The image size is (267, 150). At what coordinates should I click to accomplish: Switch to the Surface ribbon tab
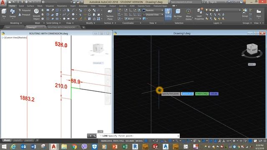[30, 6]
